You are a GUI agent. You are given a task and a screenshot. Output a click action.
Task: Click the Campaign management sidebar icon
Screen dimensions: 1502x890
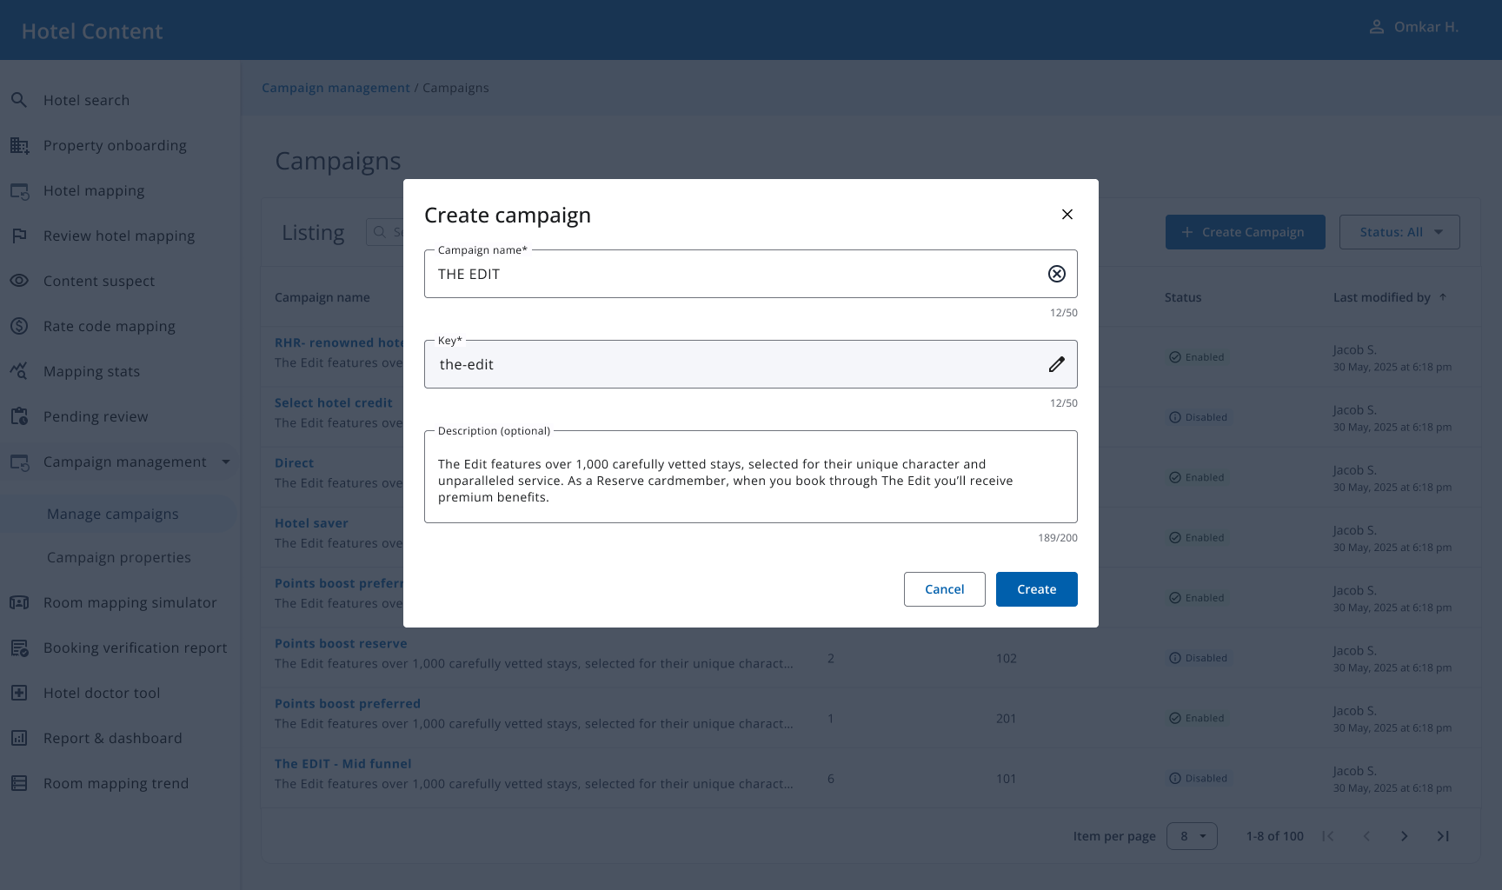pyautogui.click(x=19, y=462)
